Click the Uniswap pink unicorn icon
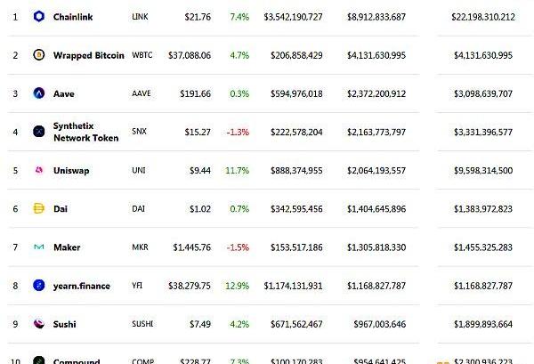The height and width of the screenshot is (364, 534). point(39,170)
